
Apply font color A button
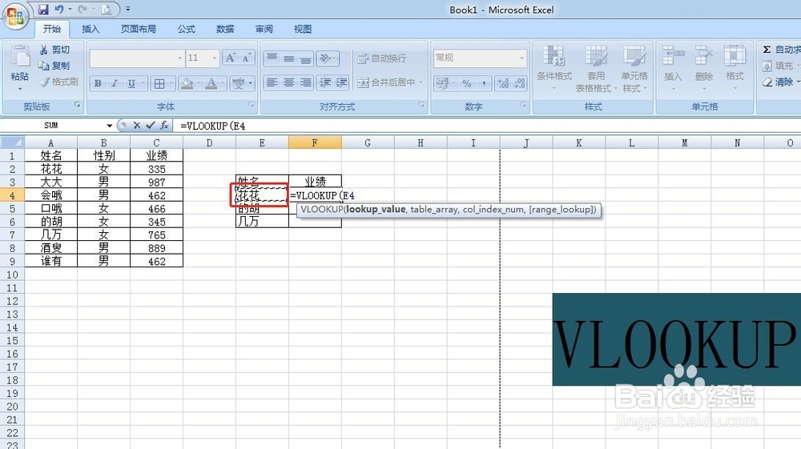point(211,83)
